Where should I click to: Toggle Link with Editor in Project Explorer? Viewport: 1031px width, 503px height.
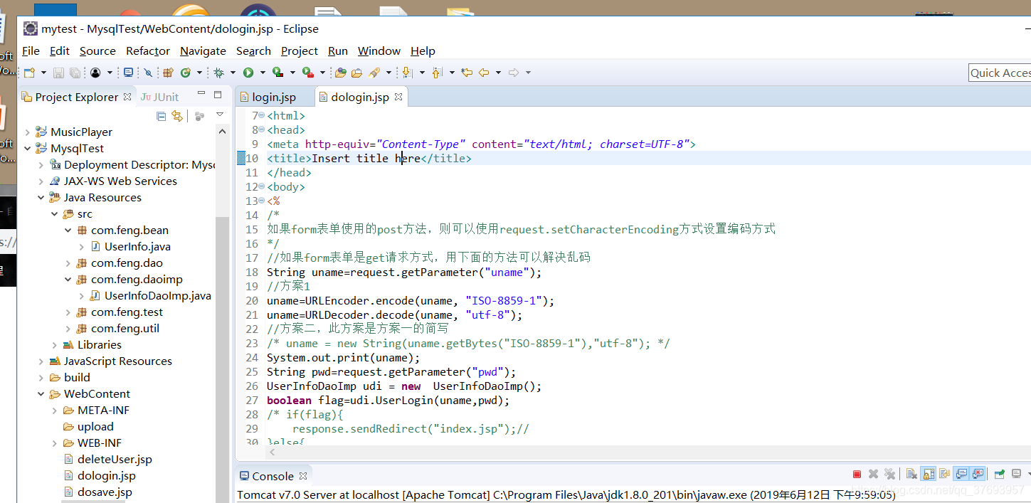coord(176,116)
